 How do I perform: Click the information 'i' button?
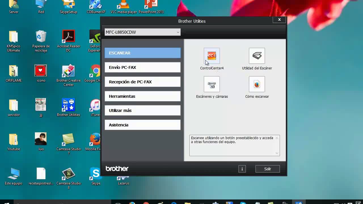tap(242, 169)
